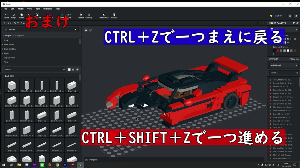Collapse the Shapes section chevron
The image size is (300, 168).
pos(3,36)
